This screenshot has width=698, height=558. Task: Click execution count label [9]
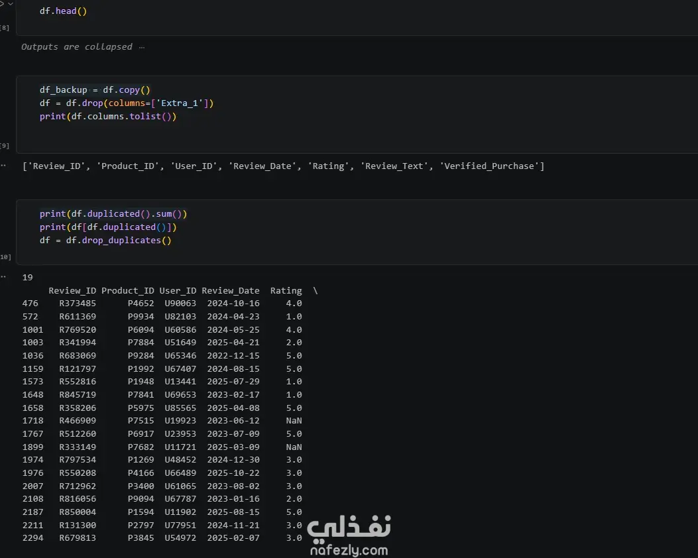5,146
